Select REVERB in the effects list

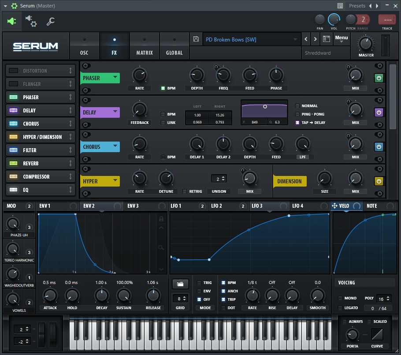pyautogui.click(x=41, y=163)
